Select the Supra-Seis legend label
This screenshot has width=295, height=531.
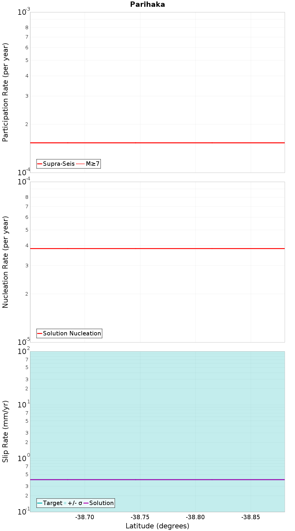(x=59, y=164)
